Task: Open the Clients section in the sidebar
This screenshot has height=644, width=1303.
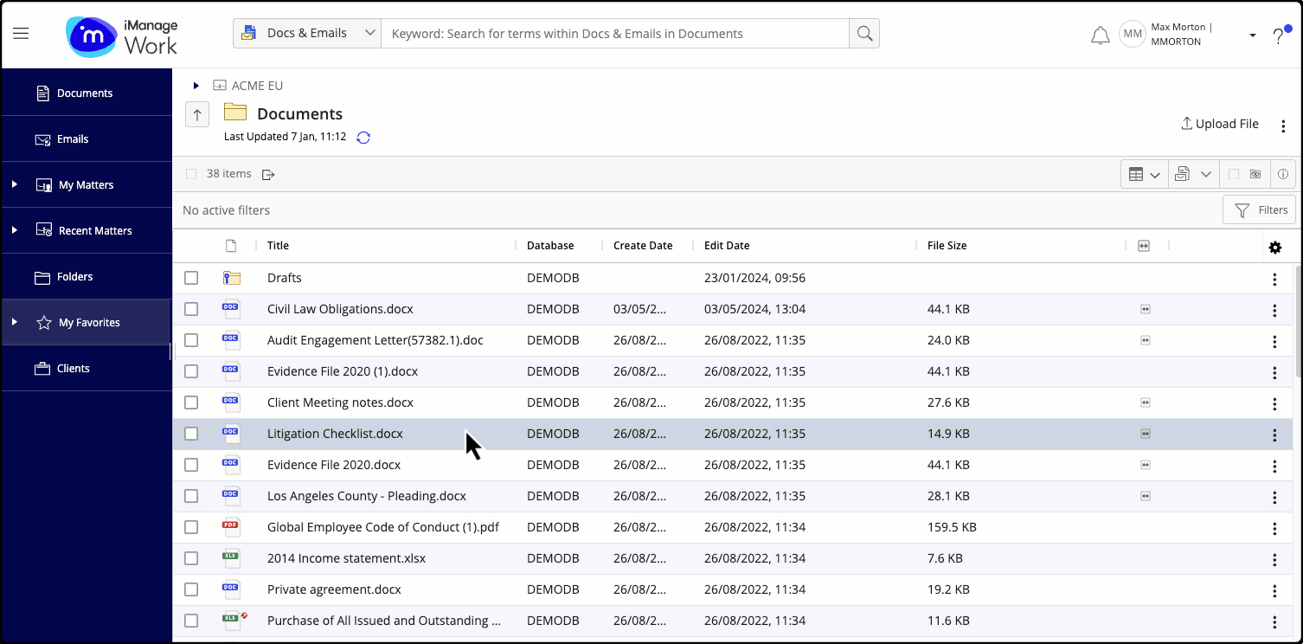Action: 74,368
